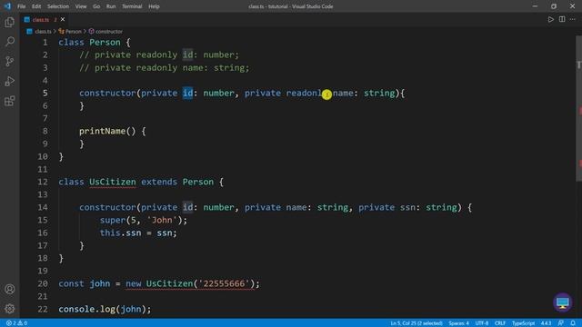Click 'john' variable on line 20
The height and width of the screenshot is (327, 582).
point(100,283)
